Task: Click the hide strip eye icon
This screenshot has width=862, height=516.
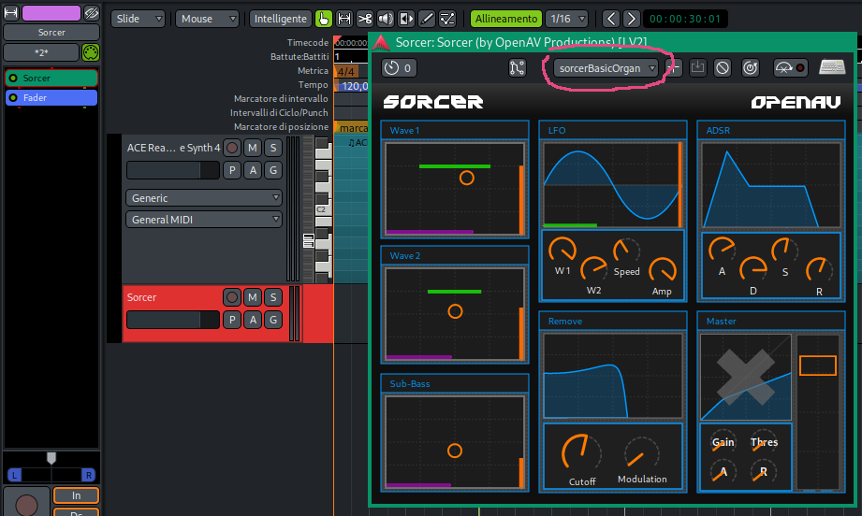Action: point(92,13)
